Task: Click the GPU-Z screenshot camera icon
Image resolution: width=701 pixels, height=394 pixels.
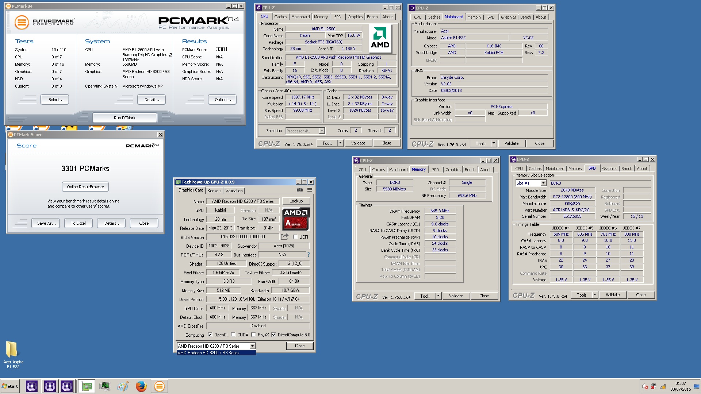Action: 299,190
